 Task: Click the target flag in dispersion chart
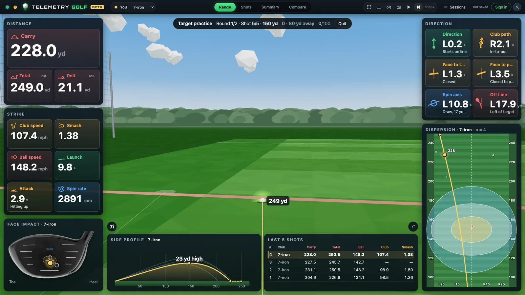472,226
